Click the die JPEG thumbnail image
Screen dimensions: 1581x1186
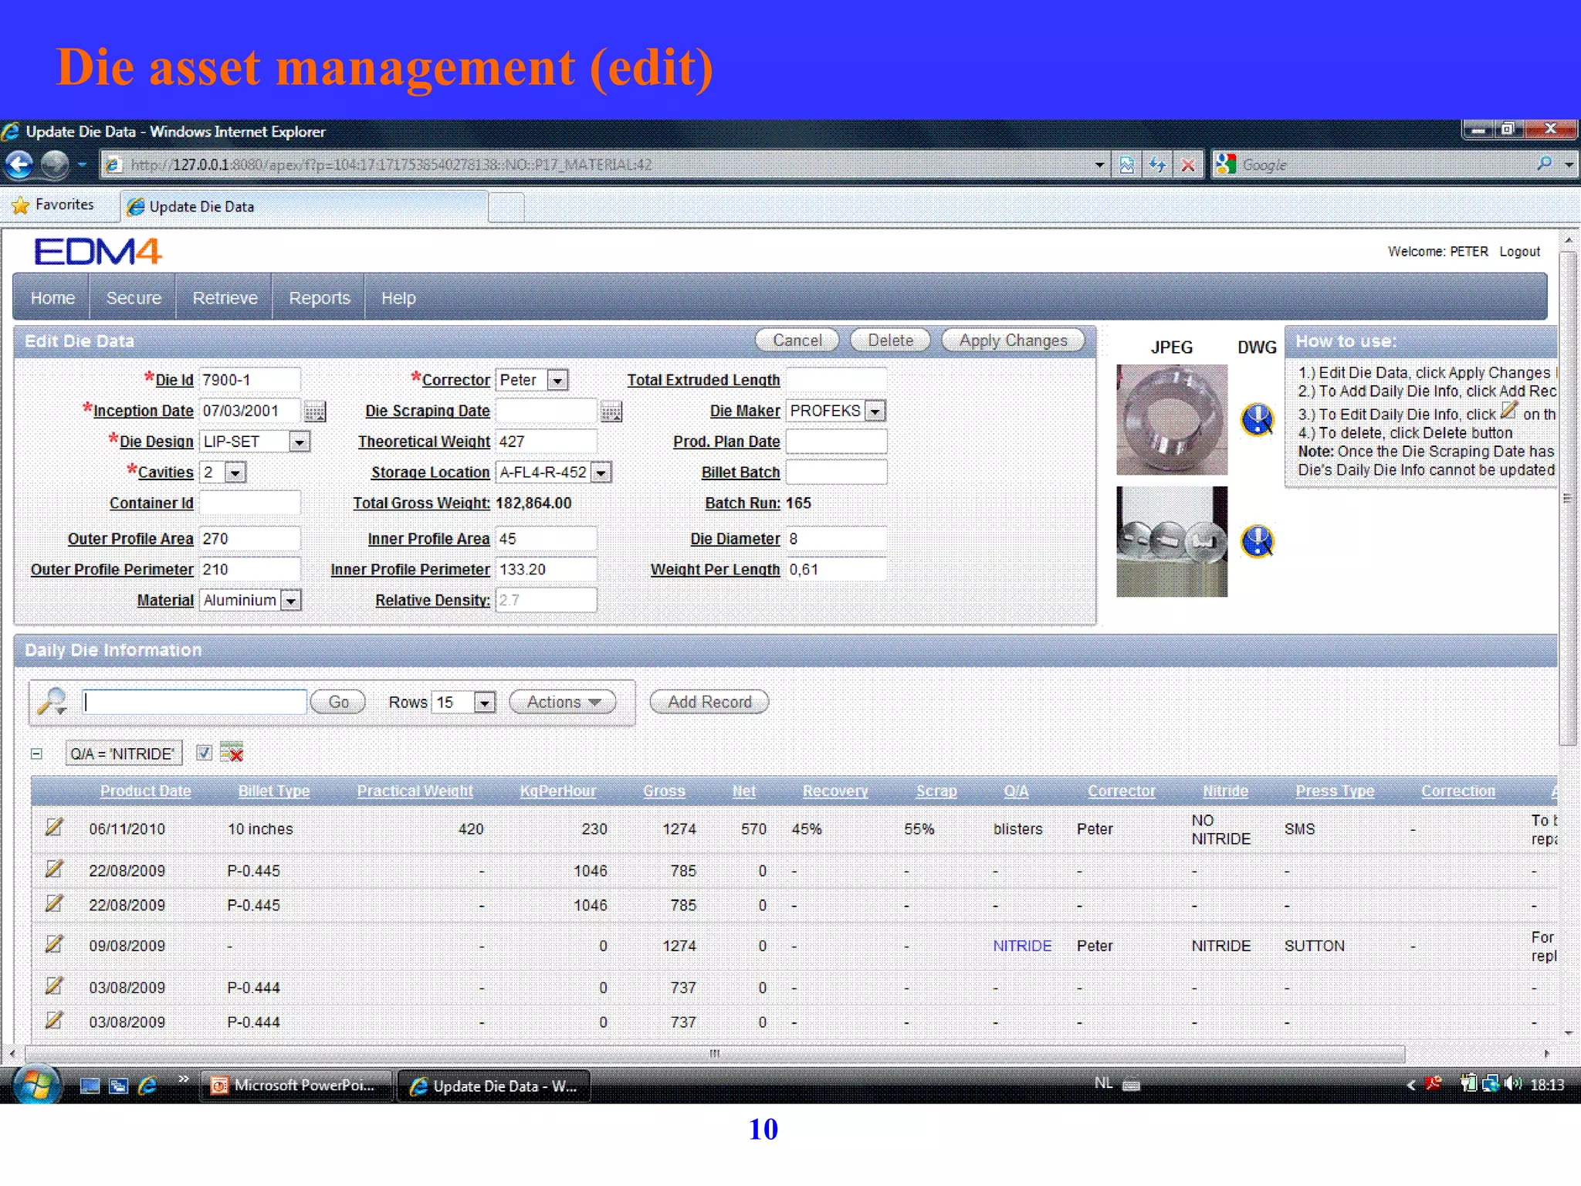pyautogui.click(x=1171, y=419)
